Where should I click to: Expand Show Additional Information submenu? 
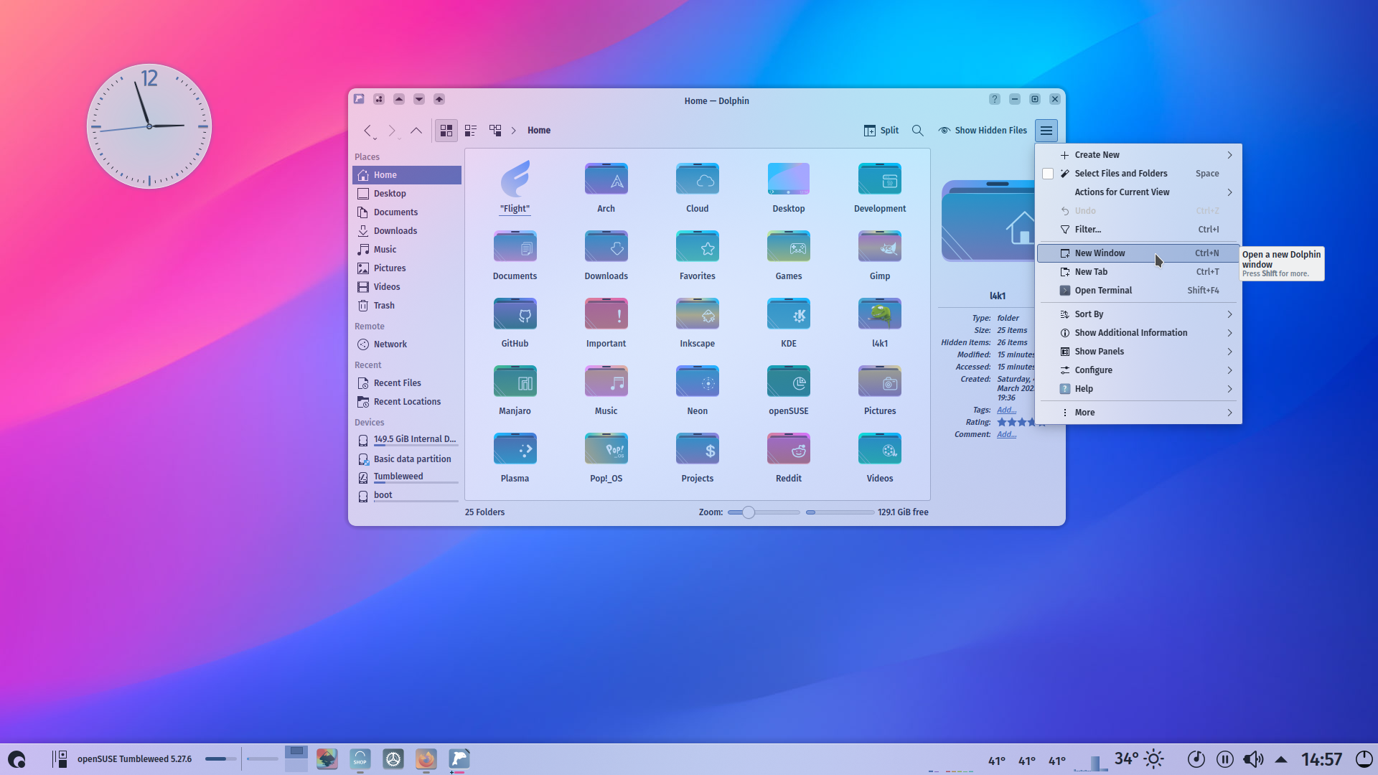[x=1139, y=333]
